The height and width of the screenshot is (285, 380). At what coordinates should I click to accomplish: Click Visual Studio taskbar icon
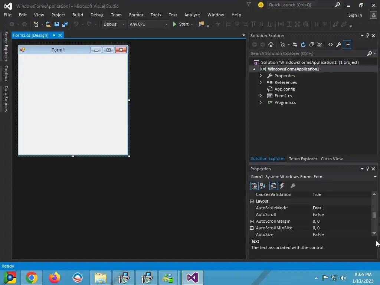(x=193, y=278)
